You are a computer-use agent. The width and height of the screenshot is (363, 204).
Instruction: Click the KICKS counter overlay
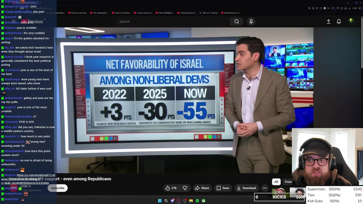click(279, 197)
